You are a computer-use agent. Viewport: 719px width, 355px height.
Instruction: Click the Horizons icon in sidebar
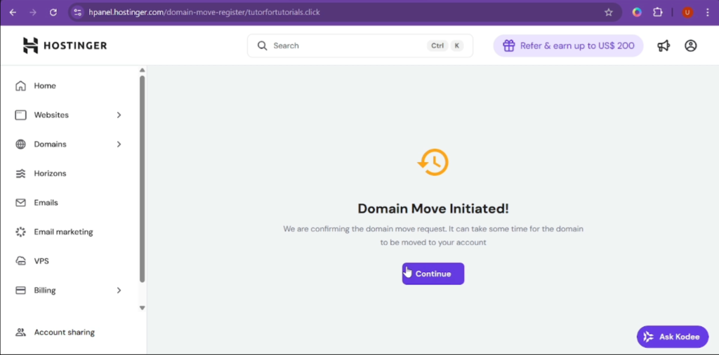20,173
